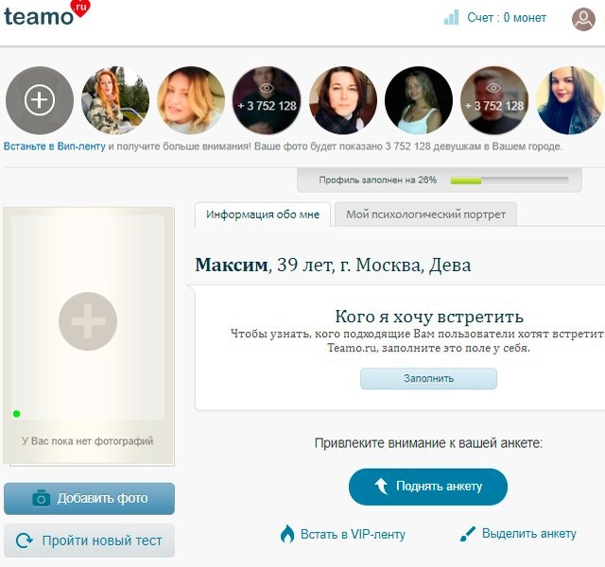605x567 pixels.
Task: Click the up arrow on Поднять анкету
Action: (381, 486)
